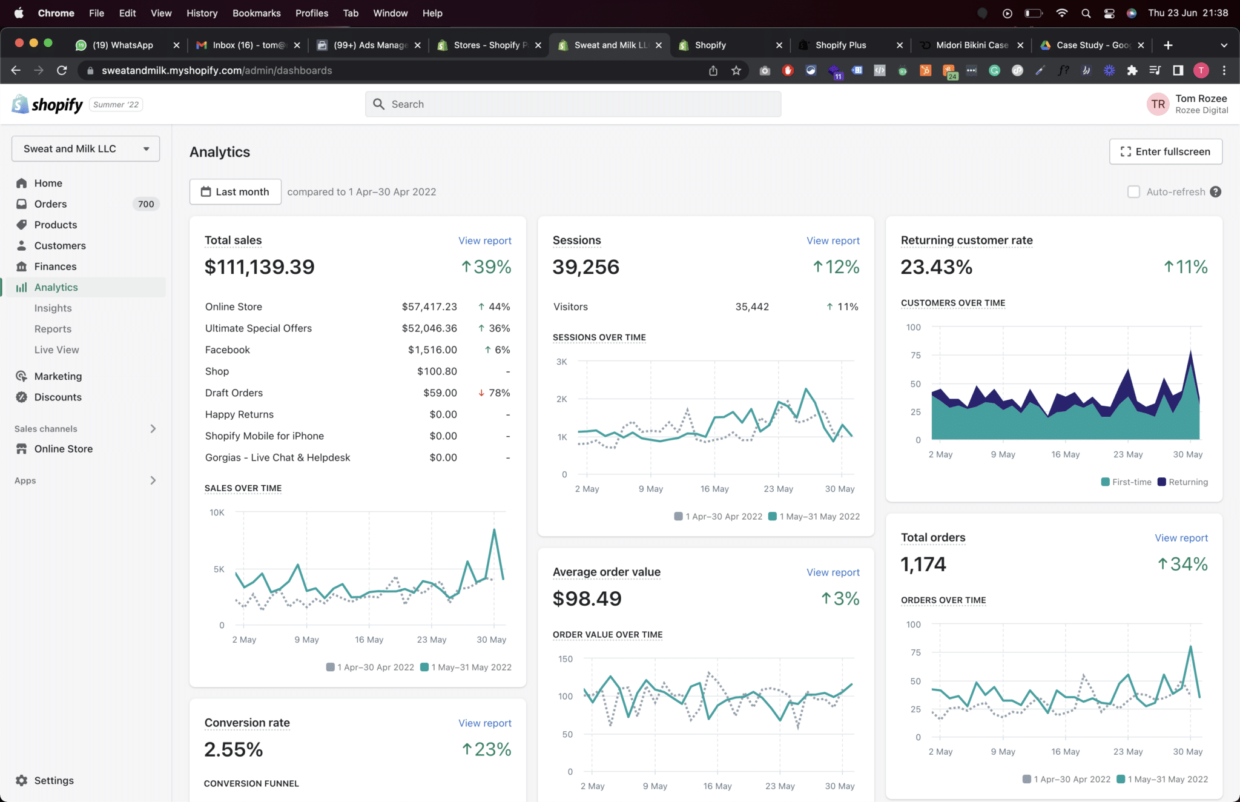Click the Discounts badge icon

point(22,397)
